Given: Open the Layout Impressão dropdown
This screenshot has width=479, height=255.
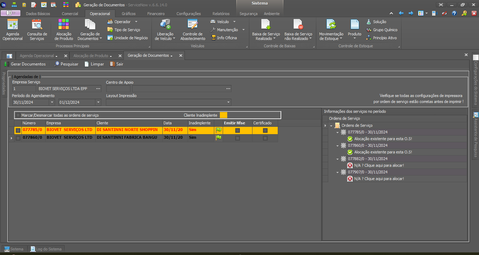Looking at the screenshot, I should [x=229, y=102].
